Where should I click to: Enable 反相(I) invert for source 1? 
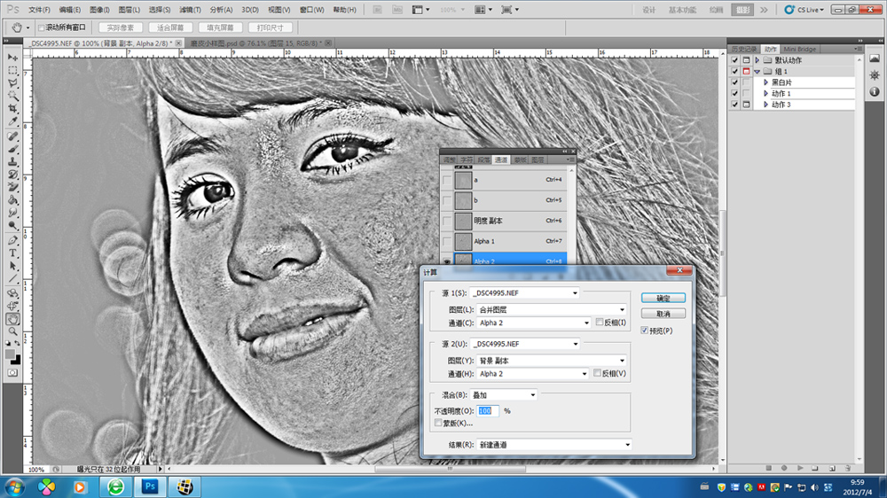pyautogui.click(x=599, y=323)
